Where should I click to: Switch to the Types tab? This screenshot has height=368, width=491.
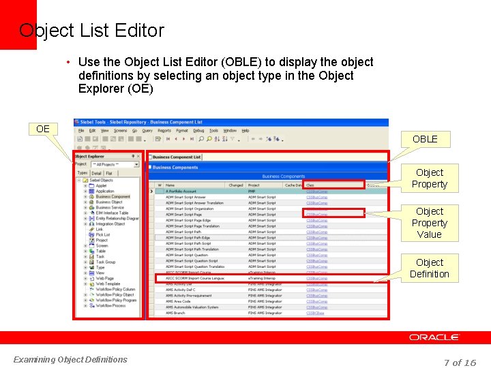tap(83, 172)
